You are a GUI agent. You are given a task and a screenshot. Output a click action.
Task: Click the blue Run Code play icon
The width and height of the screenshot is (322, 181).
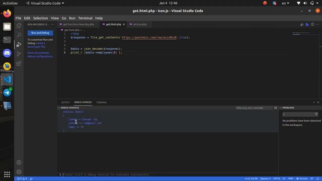307,25
